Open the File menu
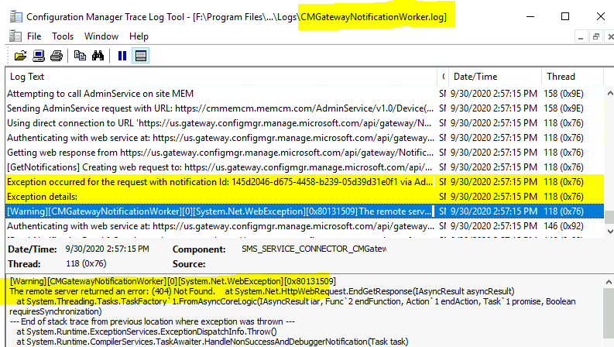614x347 pixels. [34, 36]
